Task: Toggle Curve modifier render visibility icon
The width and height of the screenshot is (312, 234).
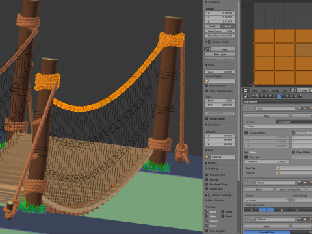Action: coord(300,183)
